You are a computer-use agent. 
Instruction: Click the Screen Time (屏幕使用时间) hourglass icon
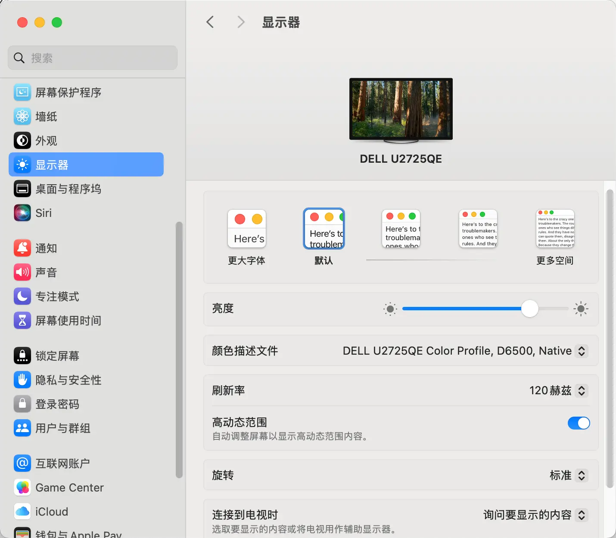coord(22,320)
